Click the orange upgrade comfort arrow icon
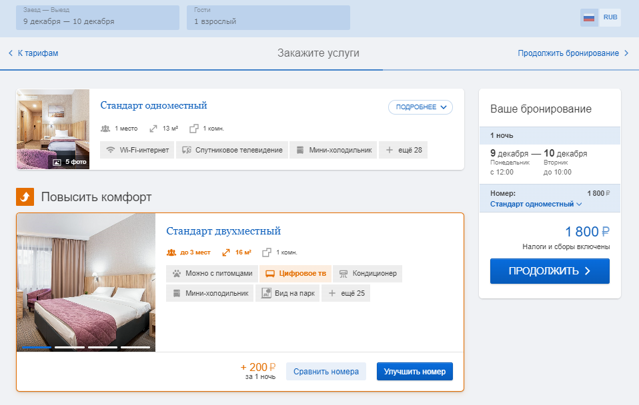 click(25, 197)
